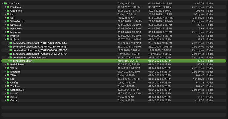Select the com.lveditor.draft row name
The image size is (228, 119).
click(x=22, y=61)
